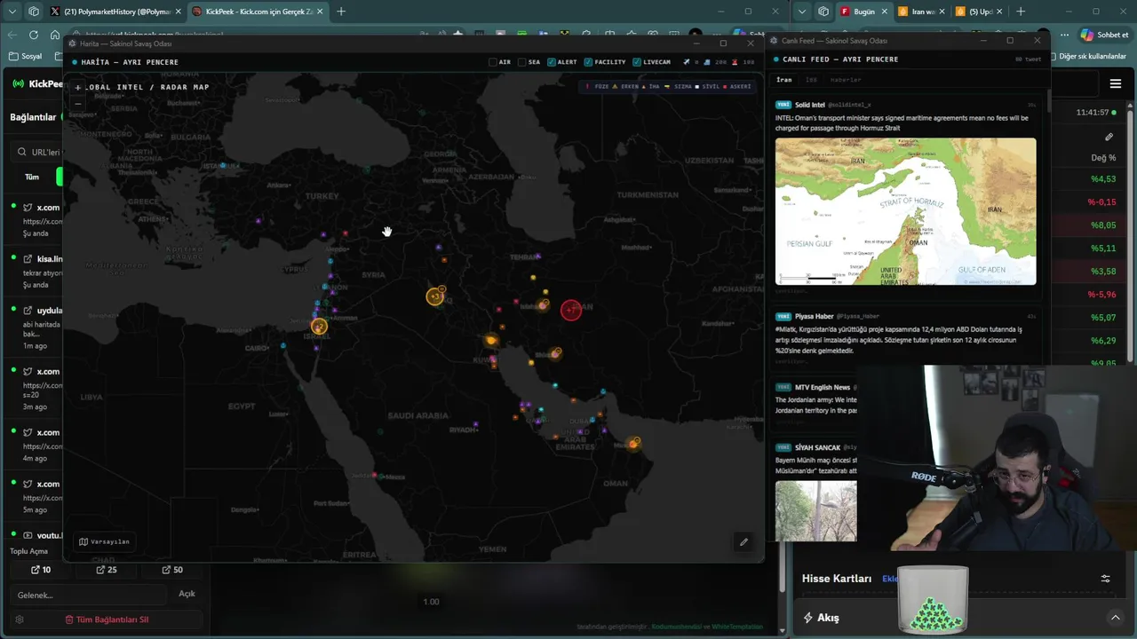The image size is (1137, 639).
Task: Open Solid Intel author name
Action: (810, 105)
